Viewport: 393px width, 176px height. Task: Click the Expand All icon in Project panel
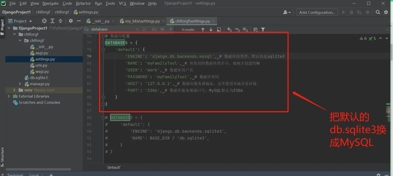[x=52, y=21]
